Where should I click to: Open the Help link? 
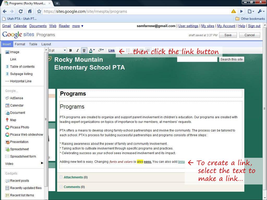pyautogui.click(x=242, y=26)
